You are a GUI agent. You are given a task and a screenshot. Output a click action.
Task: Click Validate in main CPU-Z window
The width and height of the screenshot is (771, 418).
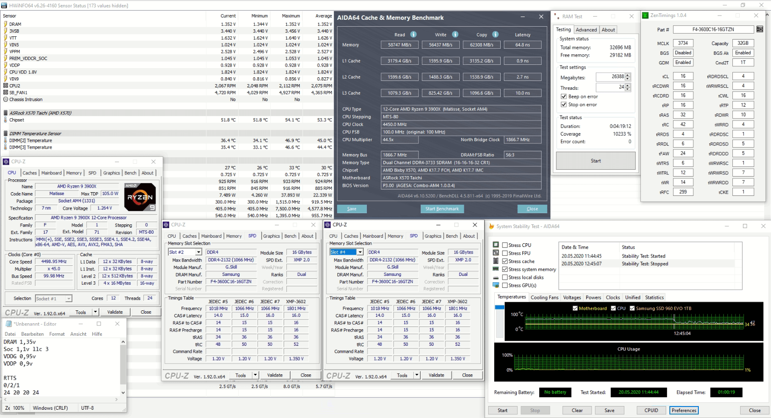(x=115, y=312)
